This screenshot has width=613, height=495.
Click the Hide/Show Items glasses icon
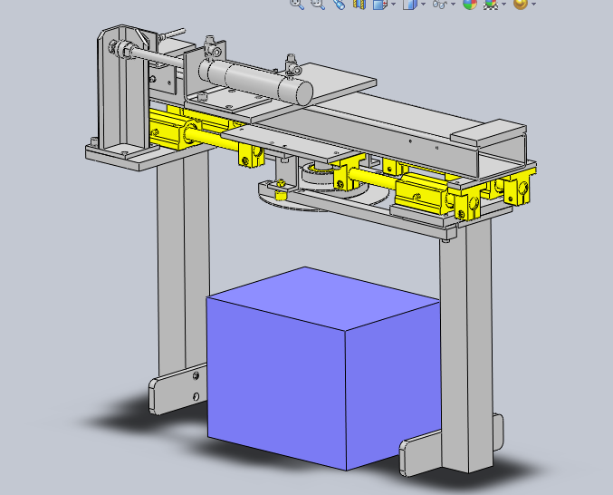tap(440, 4)
